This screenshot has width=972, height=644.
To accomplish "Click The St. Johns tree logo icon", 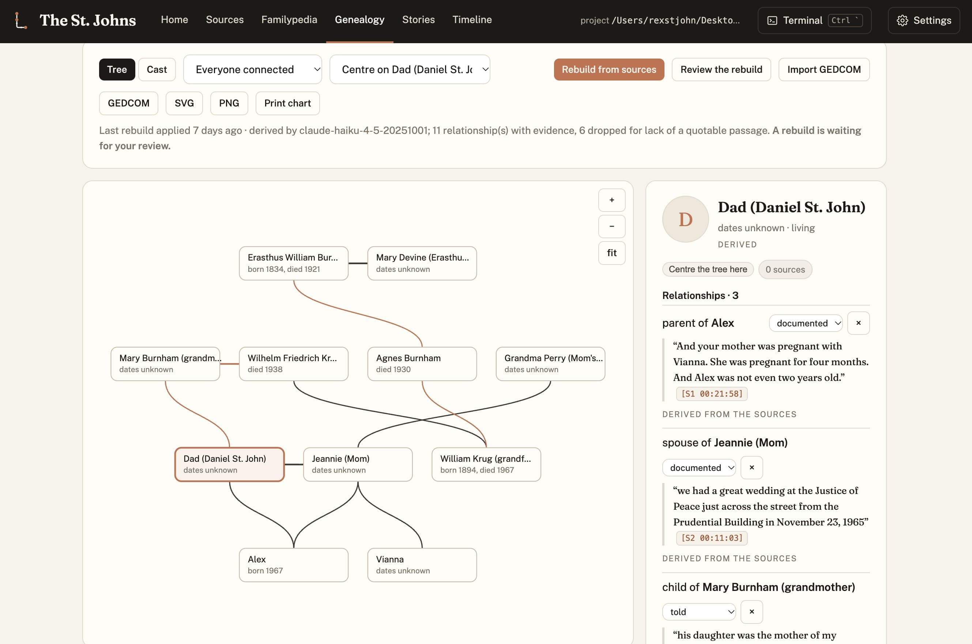I will (x=21, y=20).
